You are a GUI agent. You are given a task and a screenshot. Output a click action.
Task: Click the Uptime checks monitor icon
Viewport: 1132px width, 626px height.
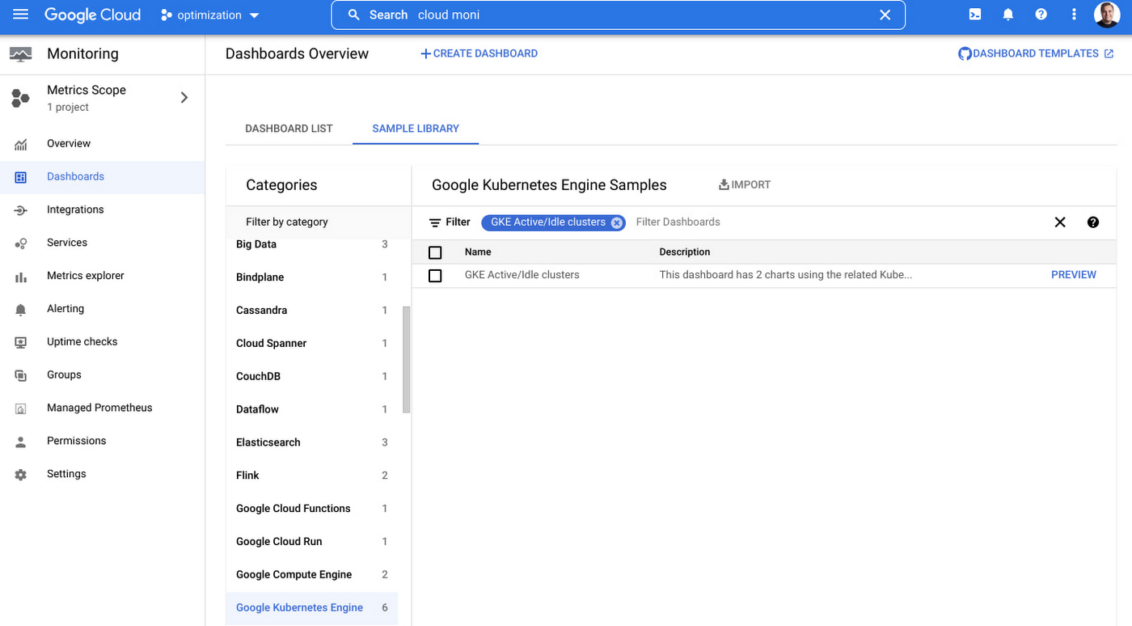21,342
